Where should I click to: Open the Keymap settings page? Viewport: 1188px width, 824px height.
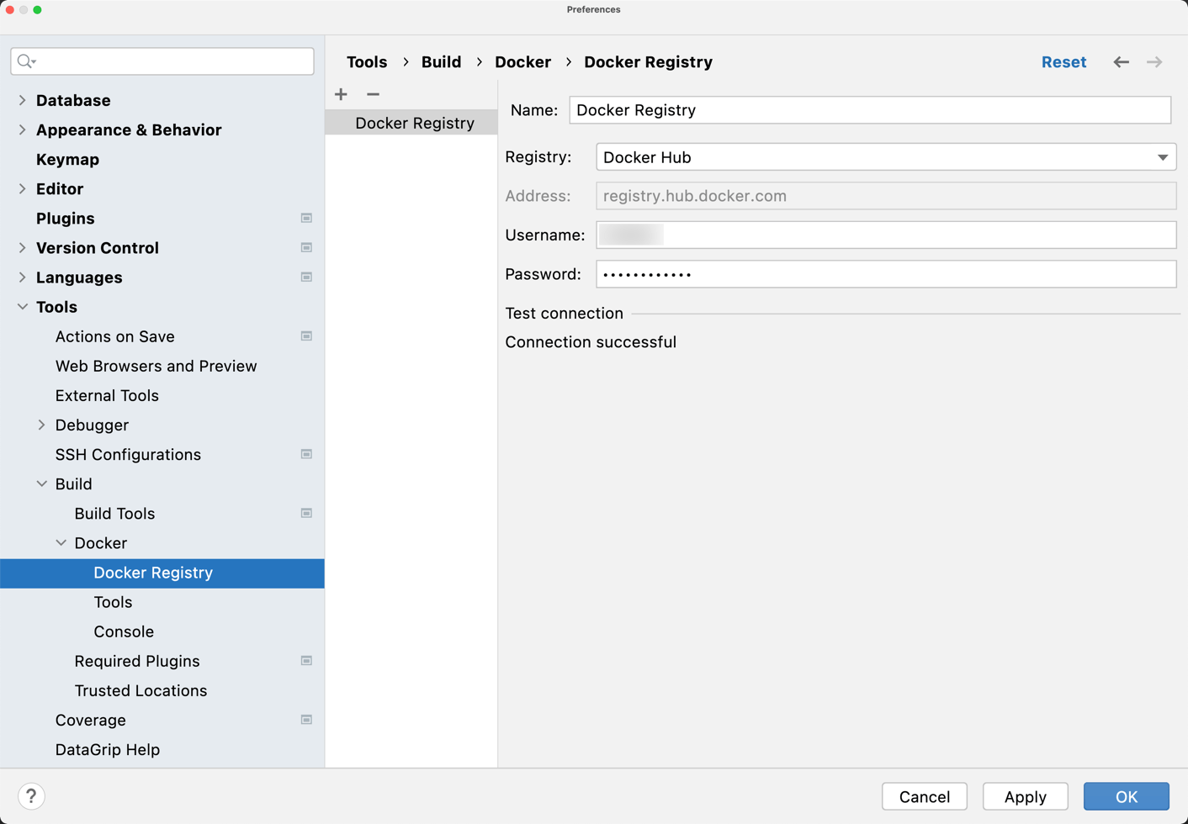[67, 159]
